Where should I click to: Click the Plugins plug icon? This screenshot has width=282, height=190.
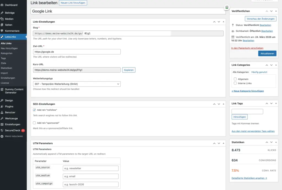(2, 106)
